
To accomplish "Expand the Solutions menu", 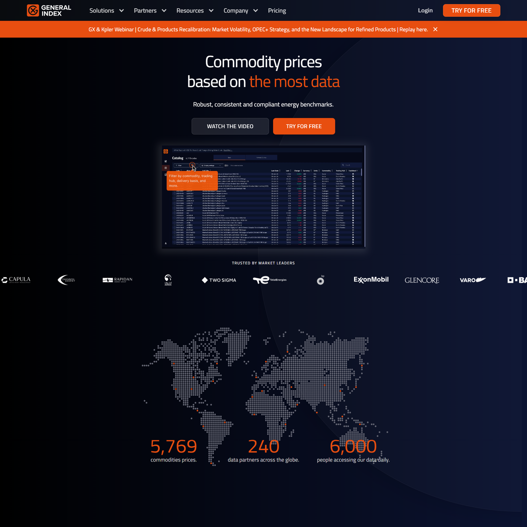I will click(x=106, y=11).
